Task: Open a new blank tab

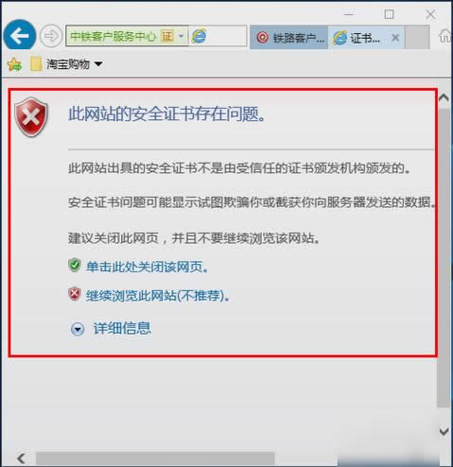Action: pos(417,38)
